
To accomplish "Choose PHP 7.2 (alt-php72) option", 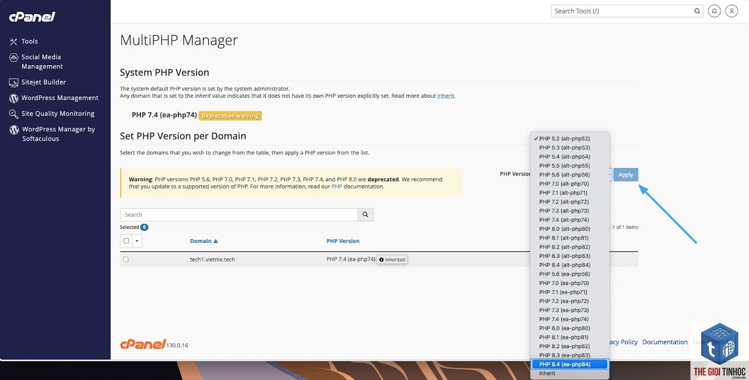I will pyautogui.click(x=570, y=202).
